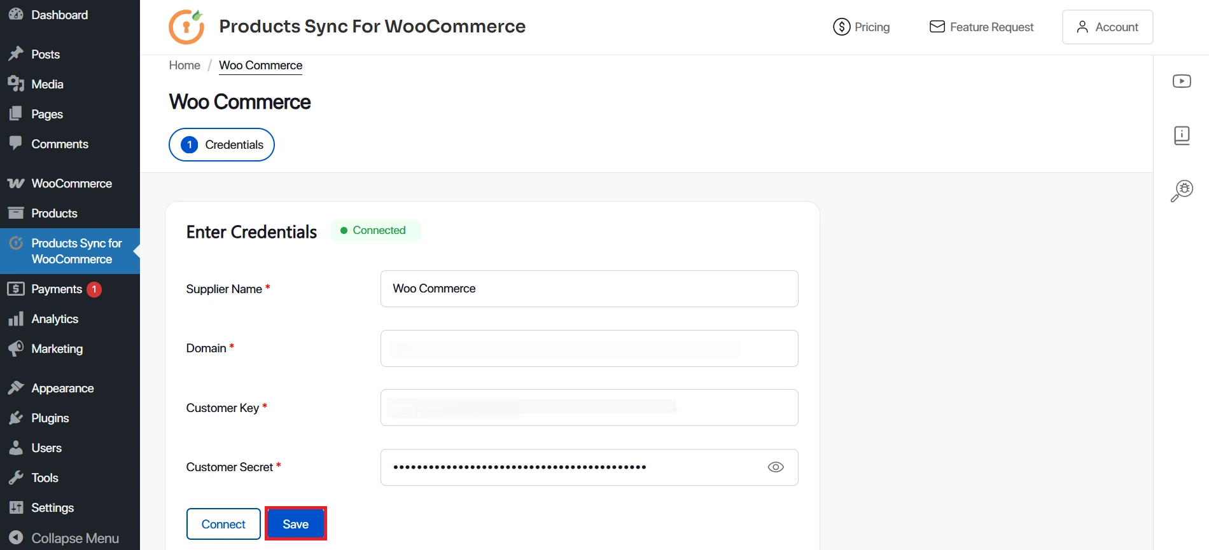Click the Pages icon in sidebar
Screen dimensions: 1209x550
[x=16, y=114]
